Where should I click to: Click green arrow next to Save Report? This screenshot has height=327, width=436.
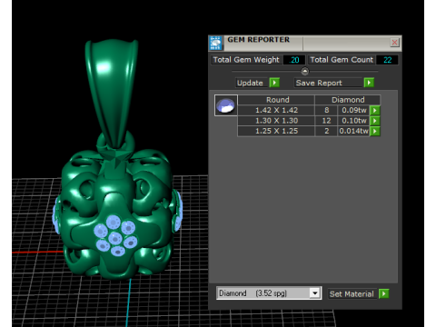369,83
